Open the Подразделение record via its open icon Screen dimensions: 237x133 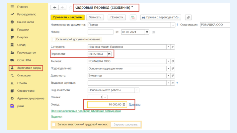(x=173, y=68)
